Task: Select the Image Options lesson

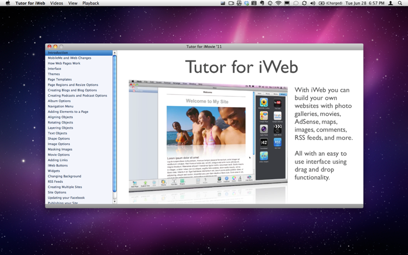Action: click(59, 144)
